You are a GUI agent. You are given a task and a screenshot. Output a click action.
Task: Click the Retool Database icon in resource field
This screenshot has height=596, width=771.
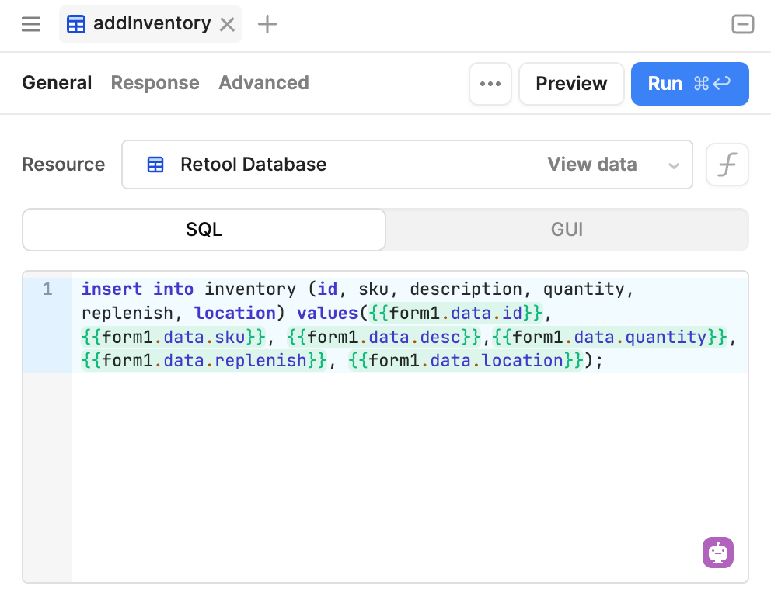tap(155, 165)
